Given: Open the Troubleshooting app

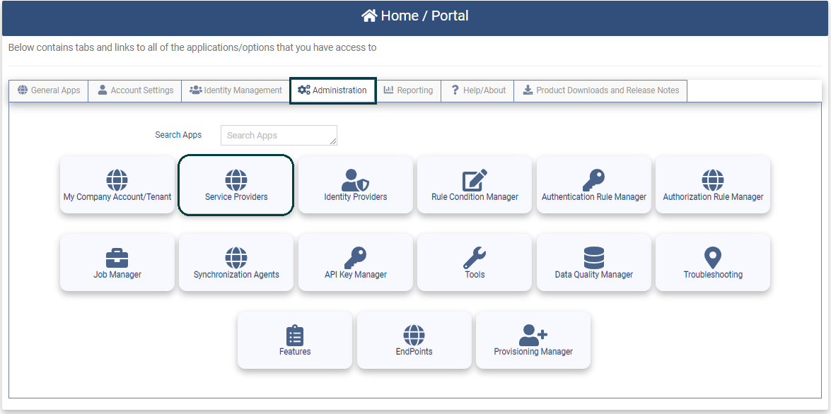Looking at the screenshot, I should 712,262.
